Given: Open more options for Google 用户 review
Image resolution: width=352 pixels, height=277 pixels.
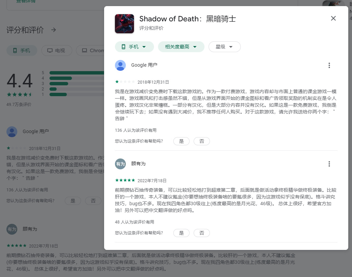Looking at the screenshot, I should click(329, 65).
